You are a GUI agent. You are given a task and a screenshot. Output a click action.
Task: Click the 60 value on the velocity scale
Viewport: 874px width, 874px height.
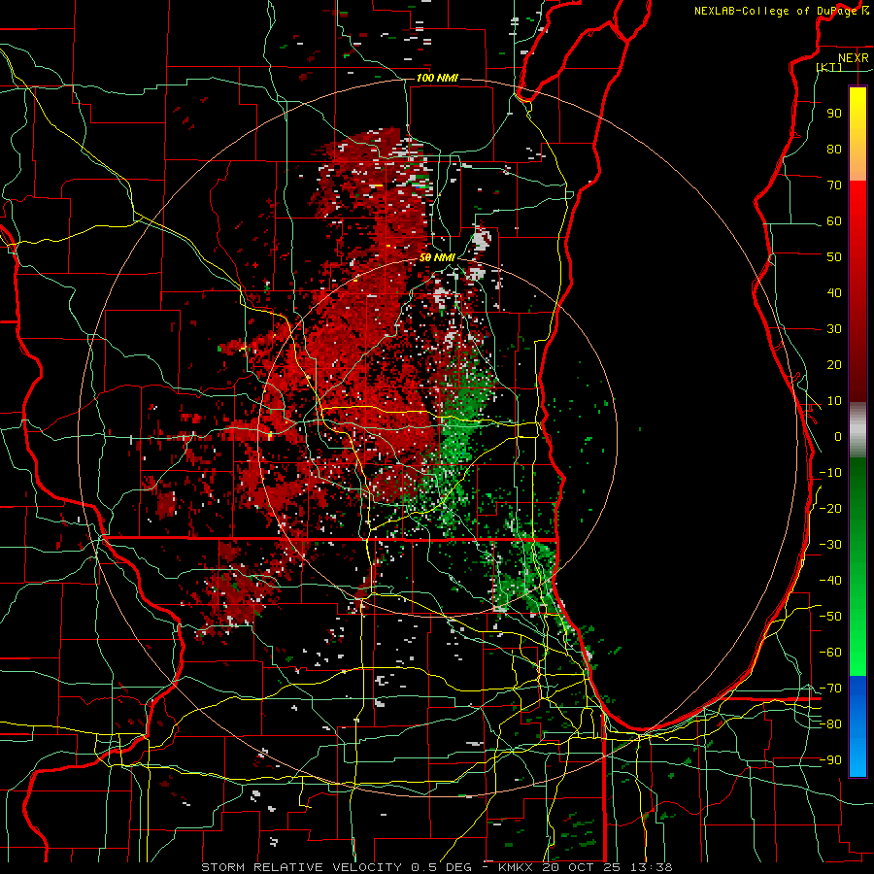tap(834, 221)
